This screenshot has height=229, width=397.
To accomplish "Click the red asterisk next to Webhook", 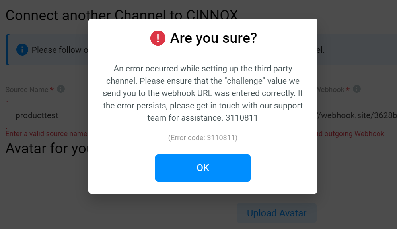I will (x=348, y=89).
